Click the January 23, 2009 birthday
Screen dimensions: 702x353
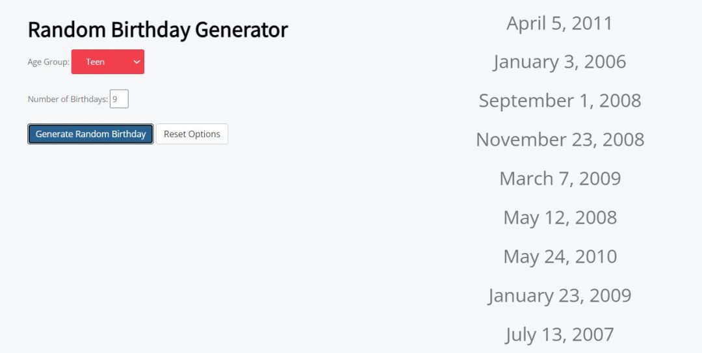coord(560,296)
